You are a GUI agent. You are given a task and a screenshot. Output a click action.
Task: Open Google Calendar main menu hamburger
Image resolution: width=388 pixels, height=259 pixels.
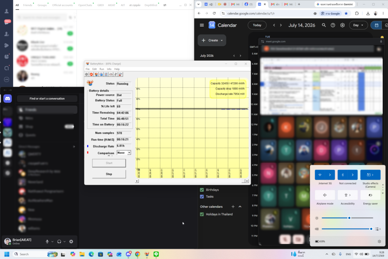point(202,25)
